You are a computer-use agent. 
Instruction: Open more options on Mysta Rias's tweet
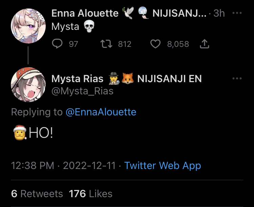[x=237, y=78]
